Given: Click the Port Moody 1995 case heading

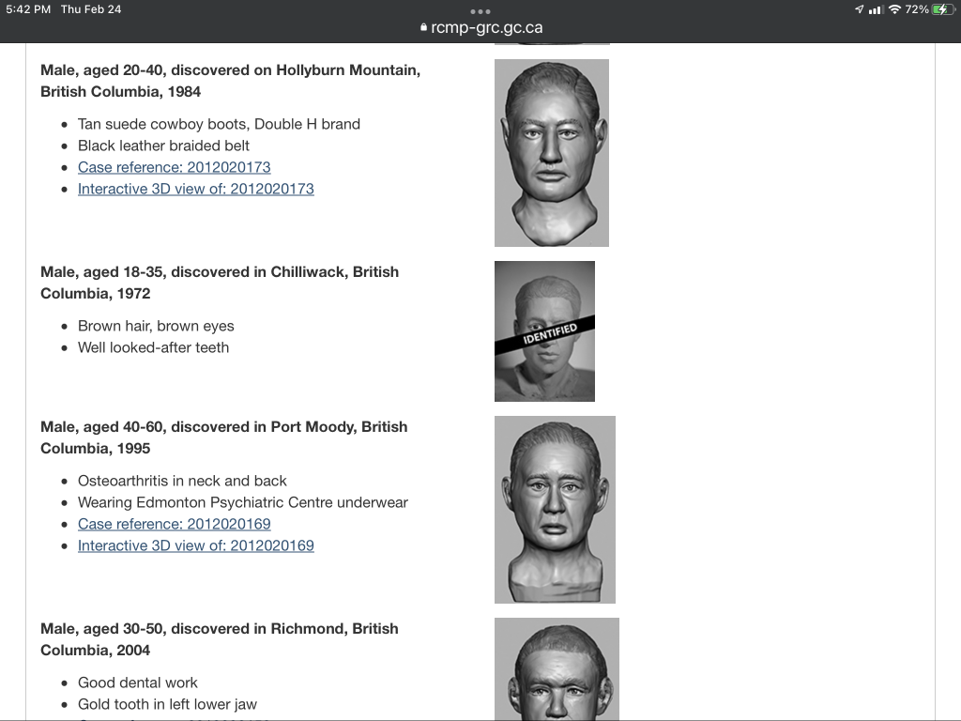Looking at the screenshot, I should pyautogui.click(x=223, y=437).
